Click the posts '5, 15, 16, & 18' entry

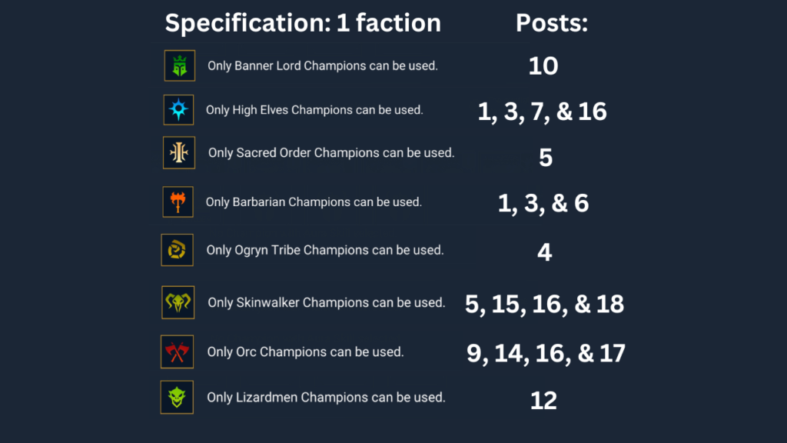pyautogui.click(x=544, y=304)
